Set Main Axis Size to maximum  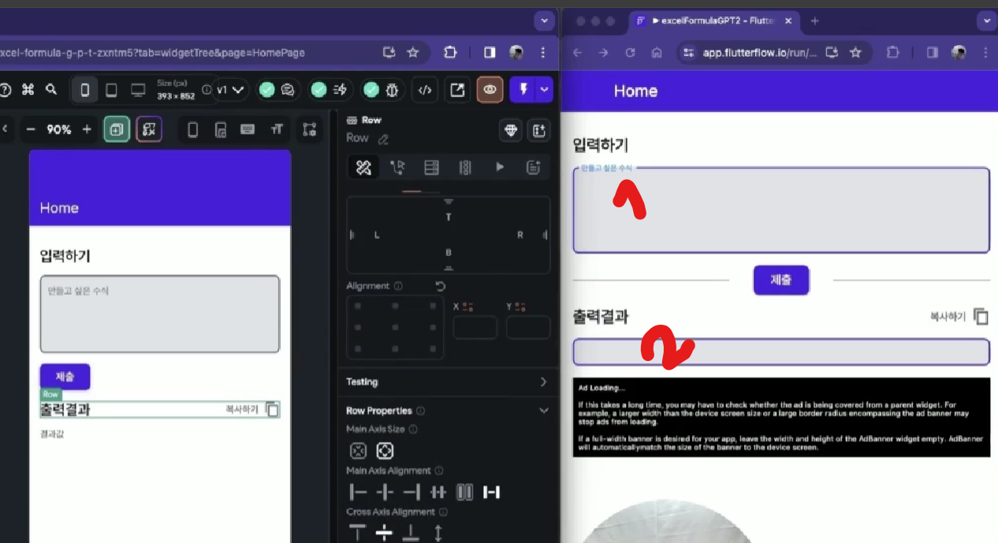click(x=385, y=451)
